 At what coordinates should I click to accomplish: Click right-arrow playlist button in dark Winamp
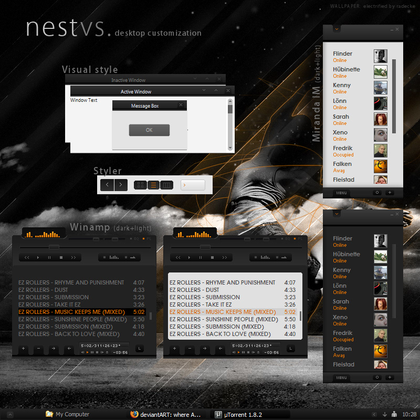pos(54,349)
